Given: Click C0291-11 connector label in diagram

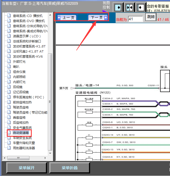Looking at the screenshot, I should click(x=154, y=85).
